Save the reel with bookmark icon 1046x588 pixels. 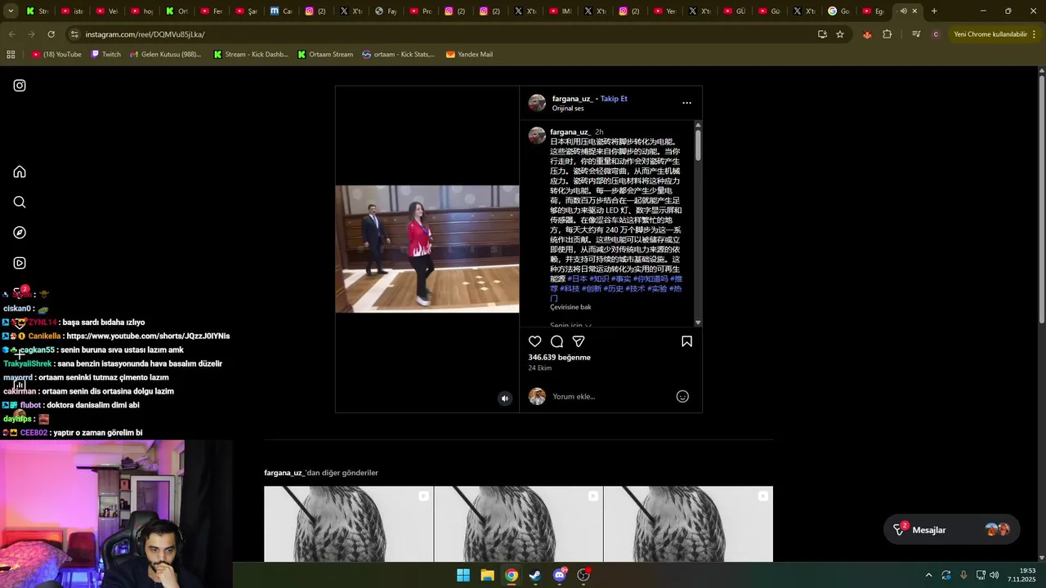tap(686, 341)
